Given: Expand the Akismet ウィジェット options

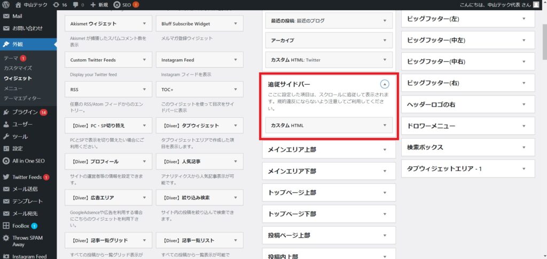Looking at the screenshot, I should [x=144, y=24].
